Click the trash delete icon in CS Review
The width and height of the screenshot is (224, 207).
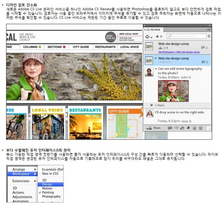pos(201,128)
